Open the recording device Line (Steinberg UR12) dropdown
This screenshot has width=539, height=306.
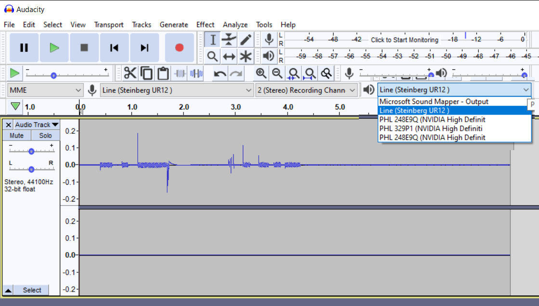(x=177, y=90)
